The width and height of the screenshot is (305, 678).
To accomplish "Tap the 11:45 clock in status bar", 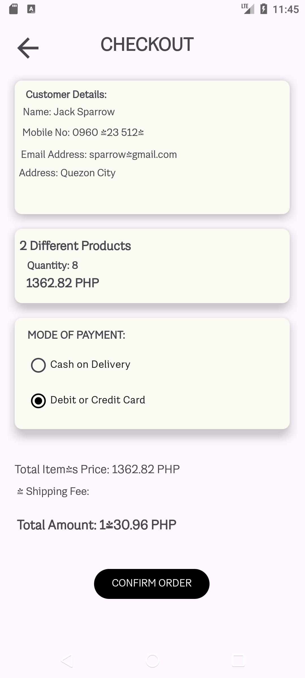I will tap(286, 9).
